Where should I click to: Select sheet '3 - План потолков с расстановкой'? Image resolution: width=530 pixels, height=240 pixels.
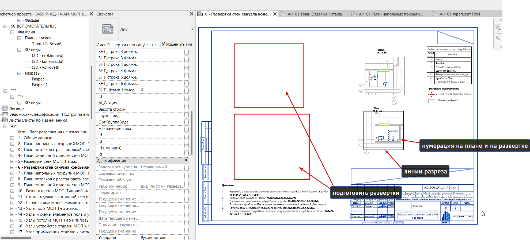53,150
